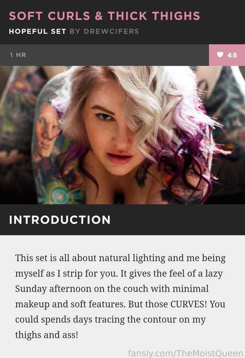Image resolution: width=245 pixels, height=358 pixels.
Task: Click the like count number 48
Action: coord(232,55)
